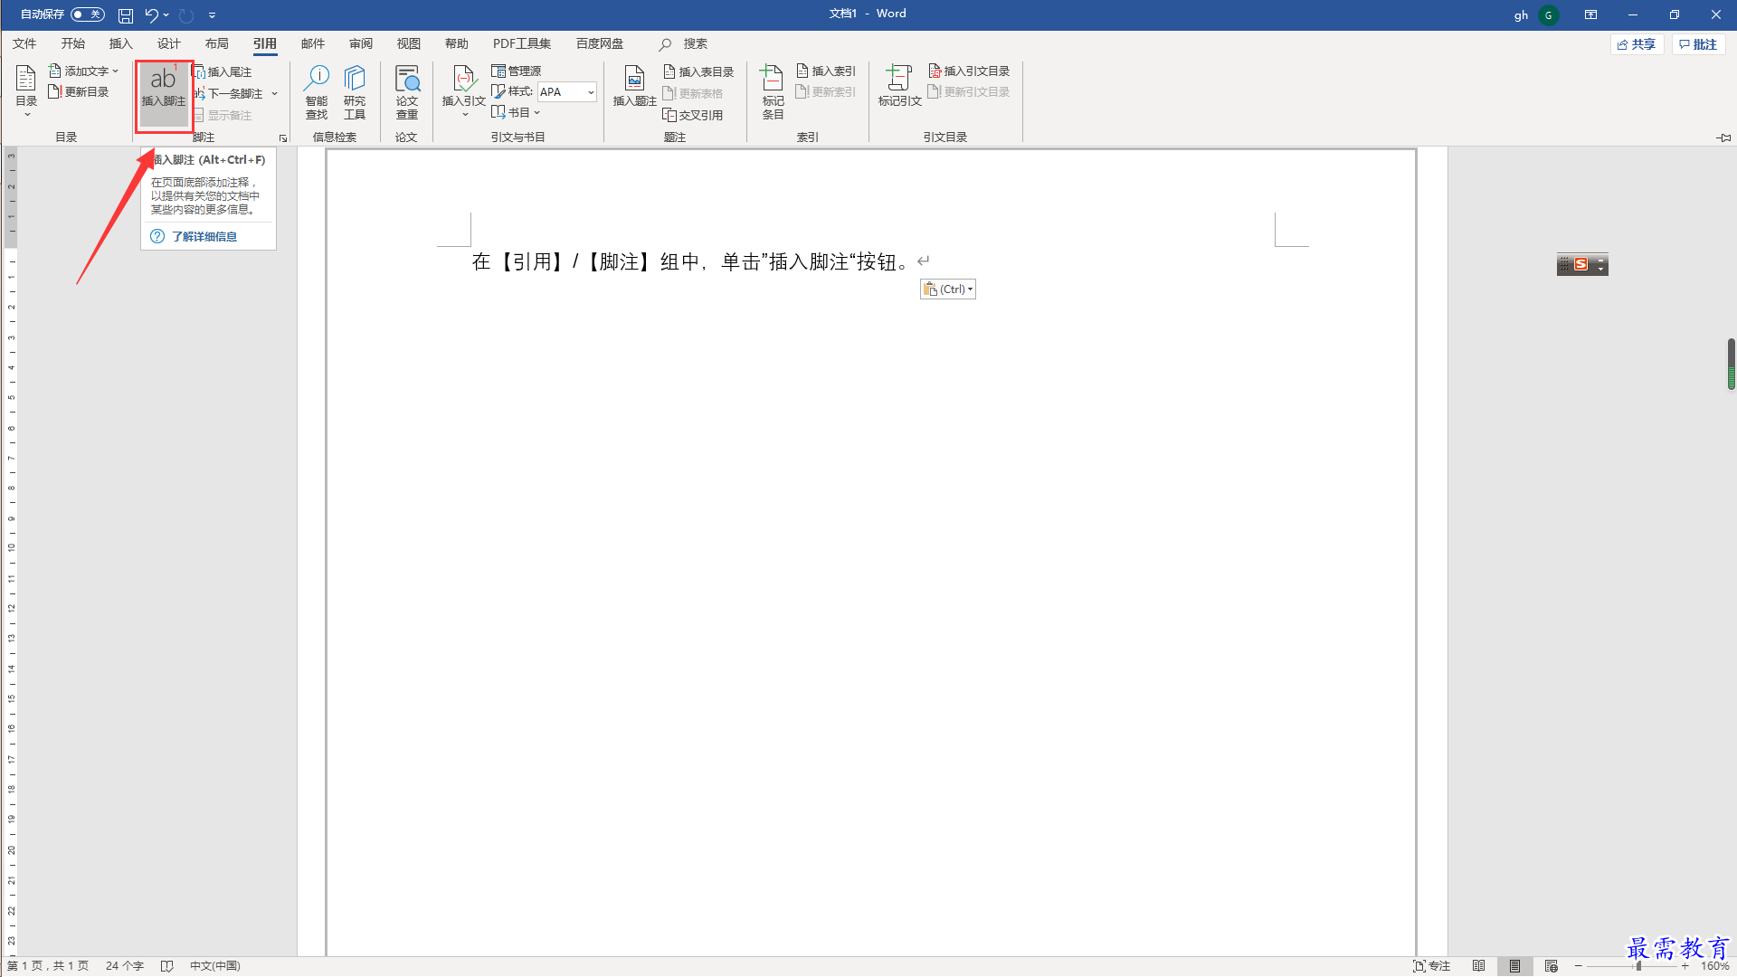Switch to the View (视图) tab
The image size is (1737, 977).
coord(408,43)
